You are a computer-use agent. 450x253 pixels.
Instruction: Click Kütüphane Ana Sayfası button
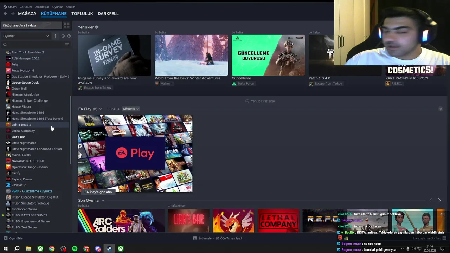click(32, 25)
